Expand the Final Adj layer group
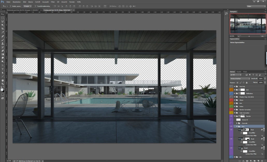The image size is (267, 162). point(234,86)
